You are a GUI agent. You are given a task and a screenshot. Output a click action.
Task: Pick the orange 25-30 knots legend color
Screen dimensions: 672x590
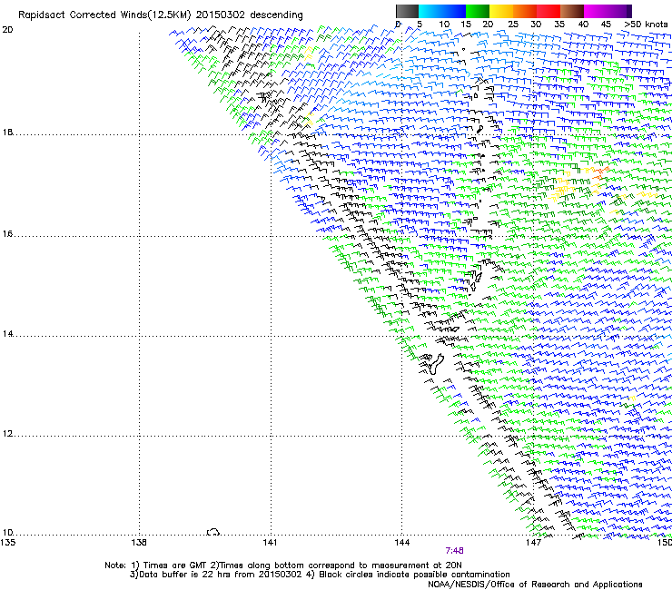pyautogui.click(x=525, y=11)
